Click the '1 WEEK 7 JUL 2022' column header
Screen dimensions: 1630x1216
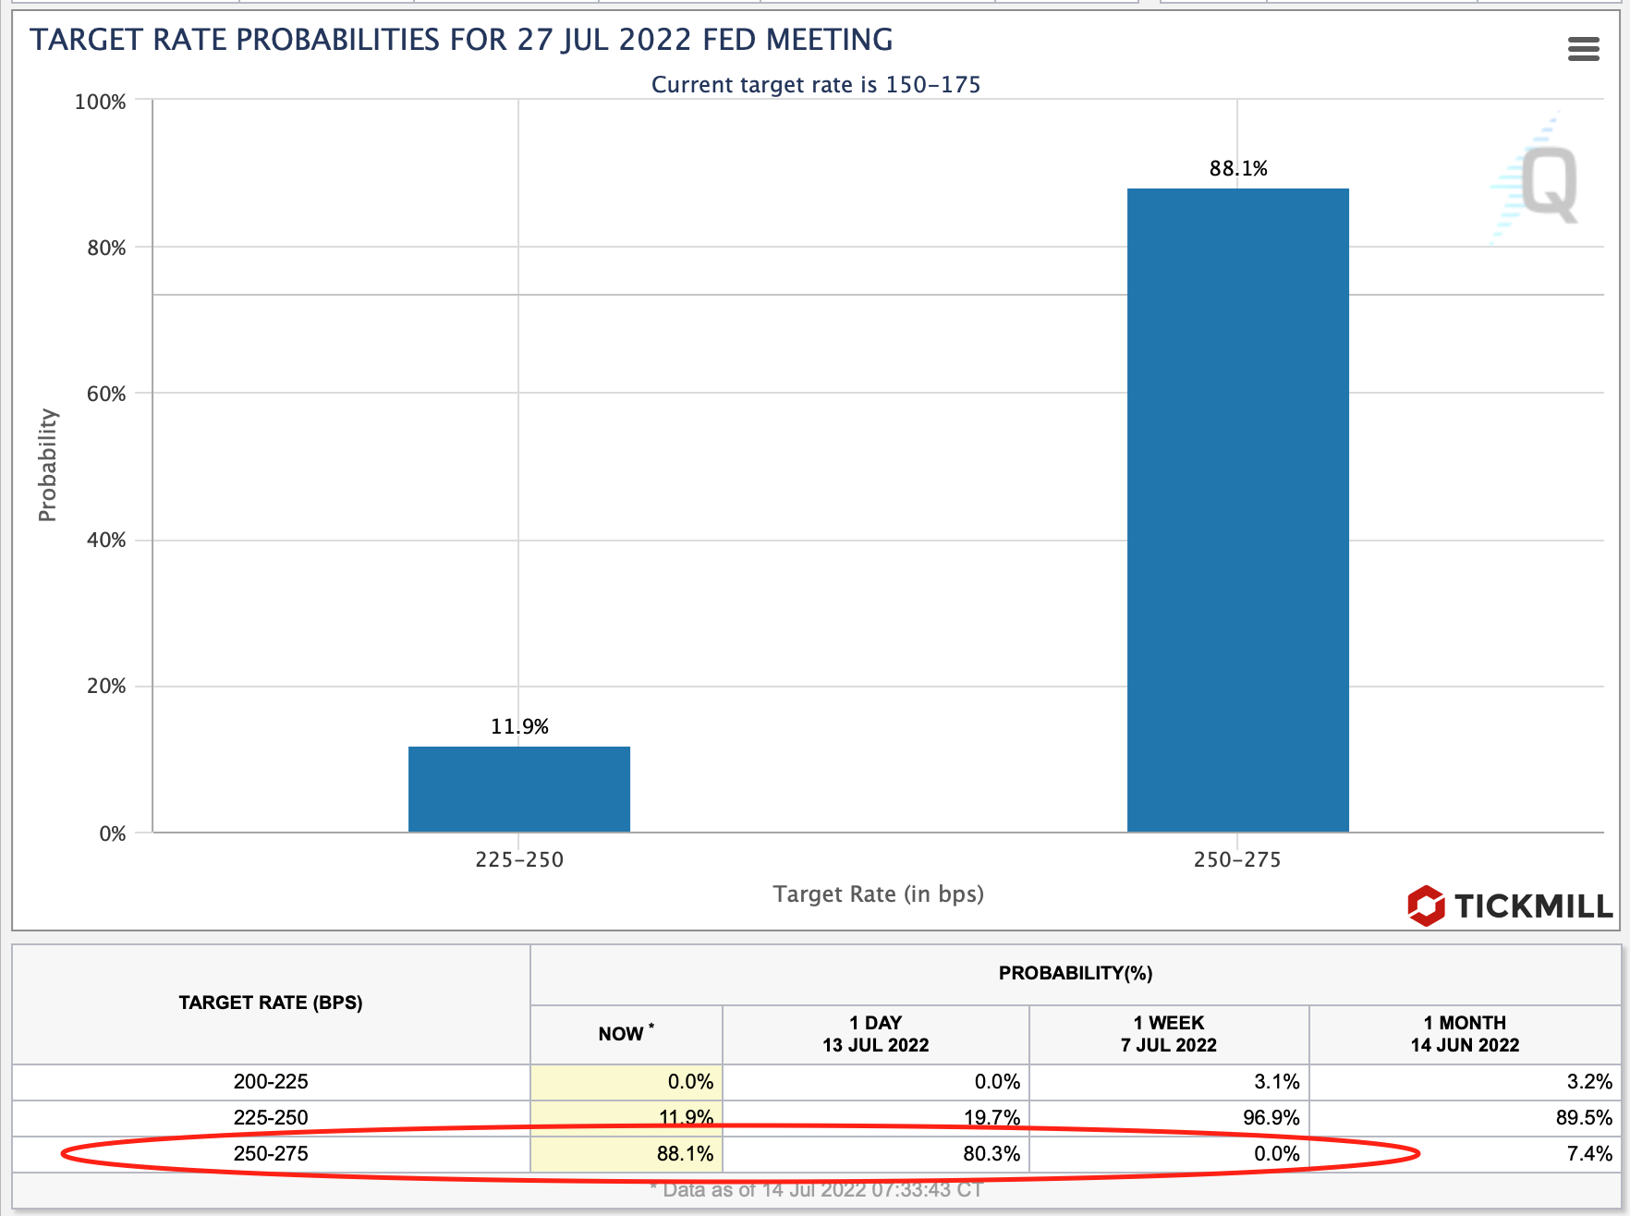[x=1169, y=1034]
